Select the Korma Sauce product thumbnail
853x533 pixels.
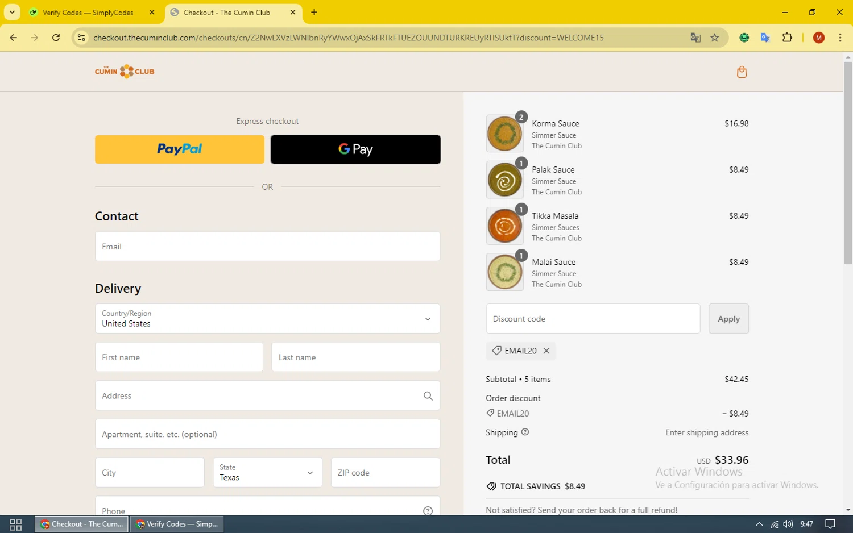505,134
